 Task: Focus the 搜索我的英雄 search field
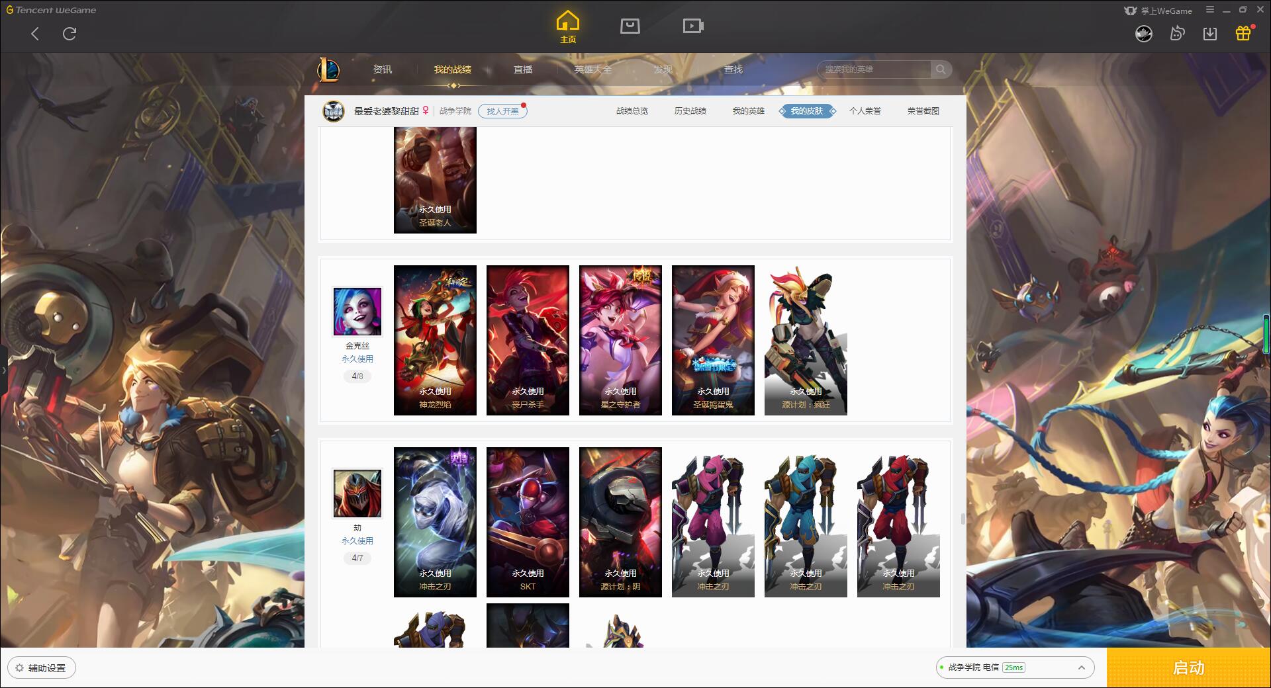[874, 69]
